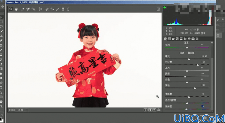Click the 高光 highlights slider handle
This screenshot has height=123, width=225.
pos(187,71)
